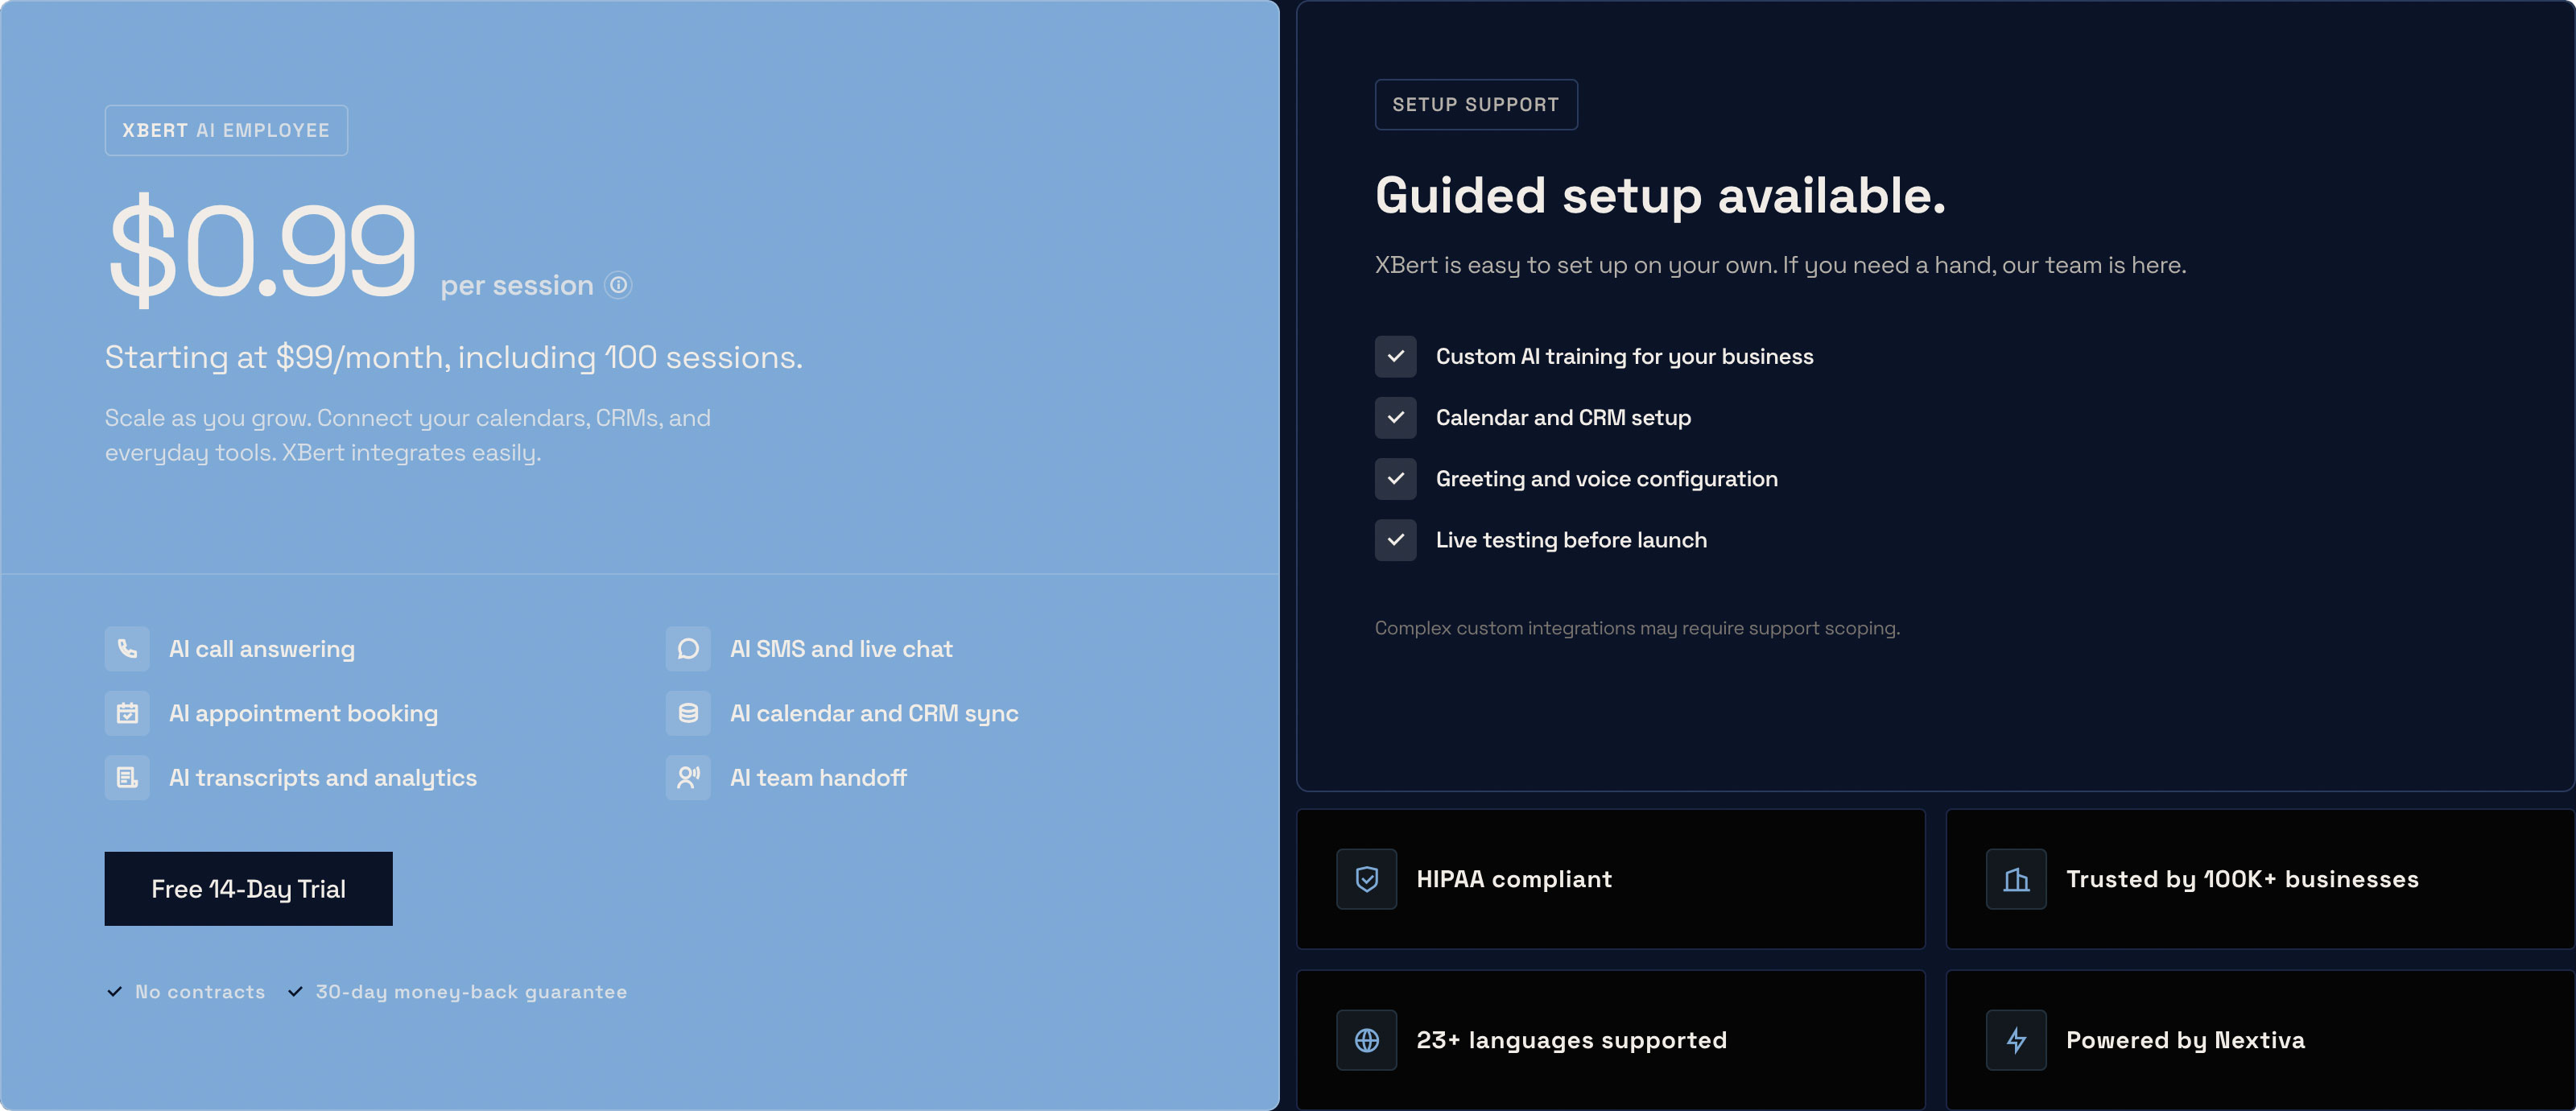
Task: Click the 'Calendar and CRM setup' text
Action: tap(1564, 418)
